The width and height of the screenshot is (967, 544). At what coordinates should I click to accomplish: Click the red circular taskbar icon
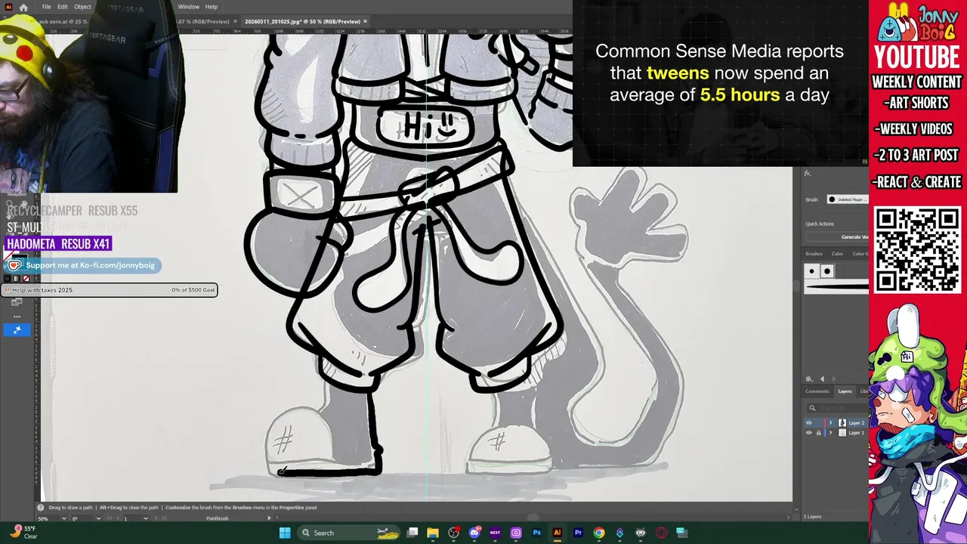pos(661,533)
